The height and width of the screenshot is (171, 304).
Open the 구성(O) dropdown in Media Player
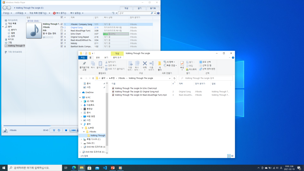pyautogui.click(x=7, y=13)
